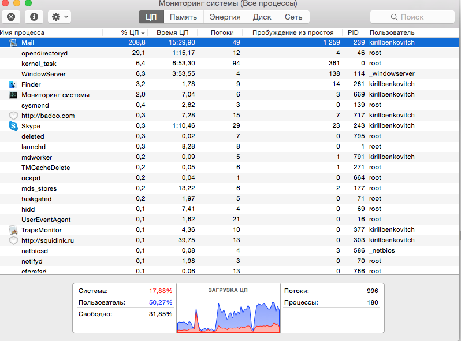Click the Процессы 180 count
Screen dimensions: 461x341
point(373,302)
